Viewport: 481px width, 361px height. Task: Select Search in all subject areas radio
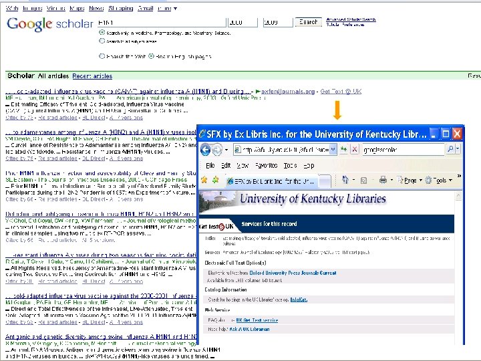tap(102, 41)
